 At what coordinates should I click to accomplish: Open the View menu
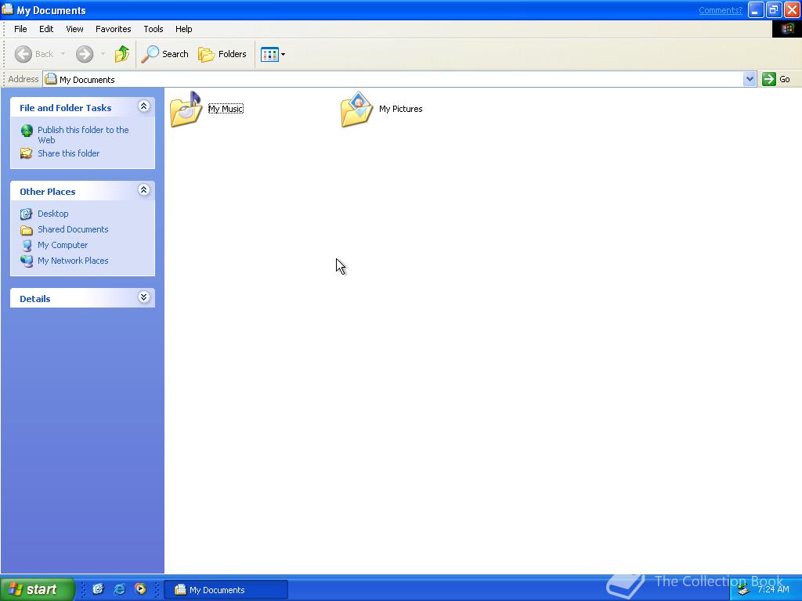74,29
